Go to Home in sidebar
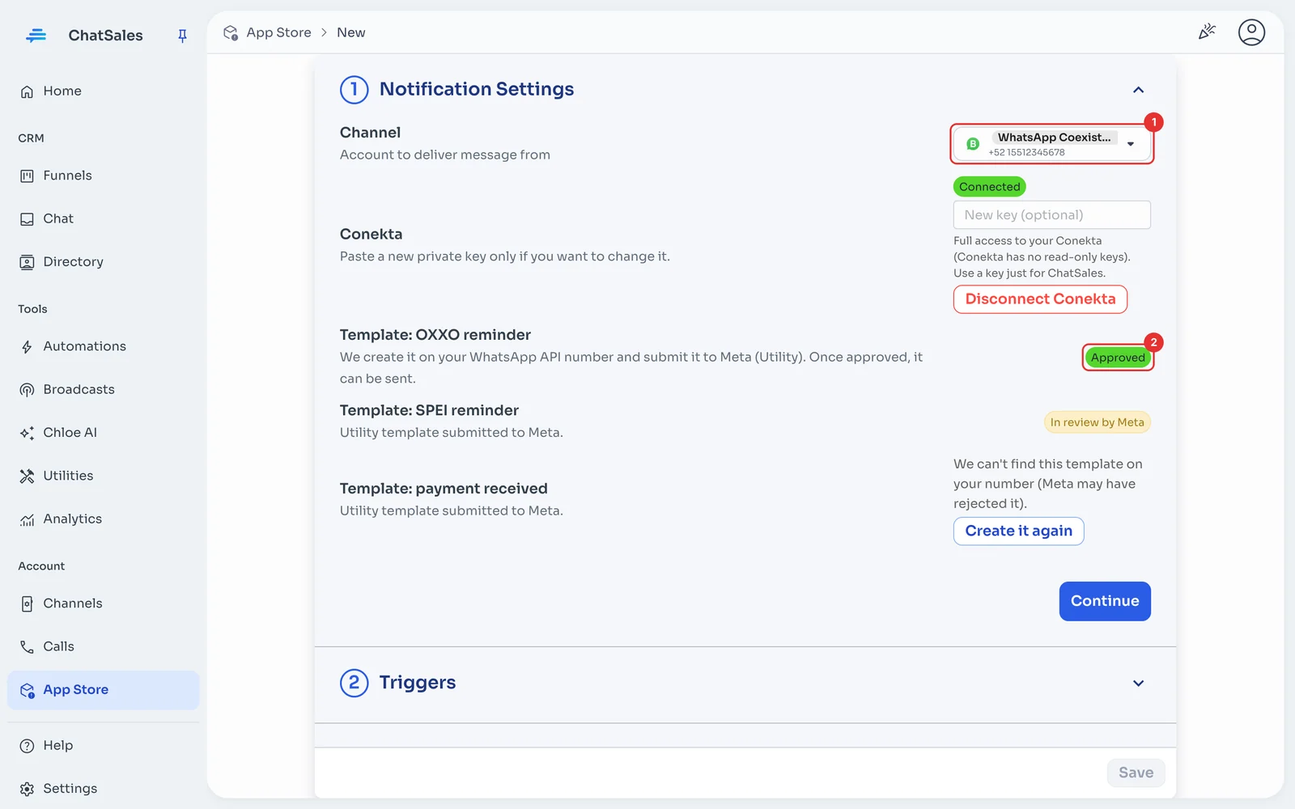The image size is (1295, 809). tap(104, 91)
